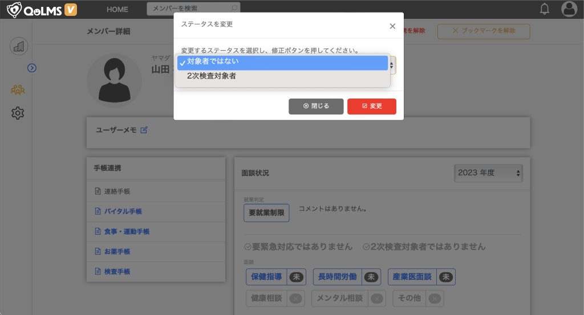Screen dimensions: 584x315
Task: Click the メンバーを検索 search field
Action: click(x=193, y=9)
